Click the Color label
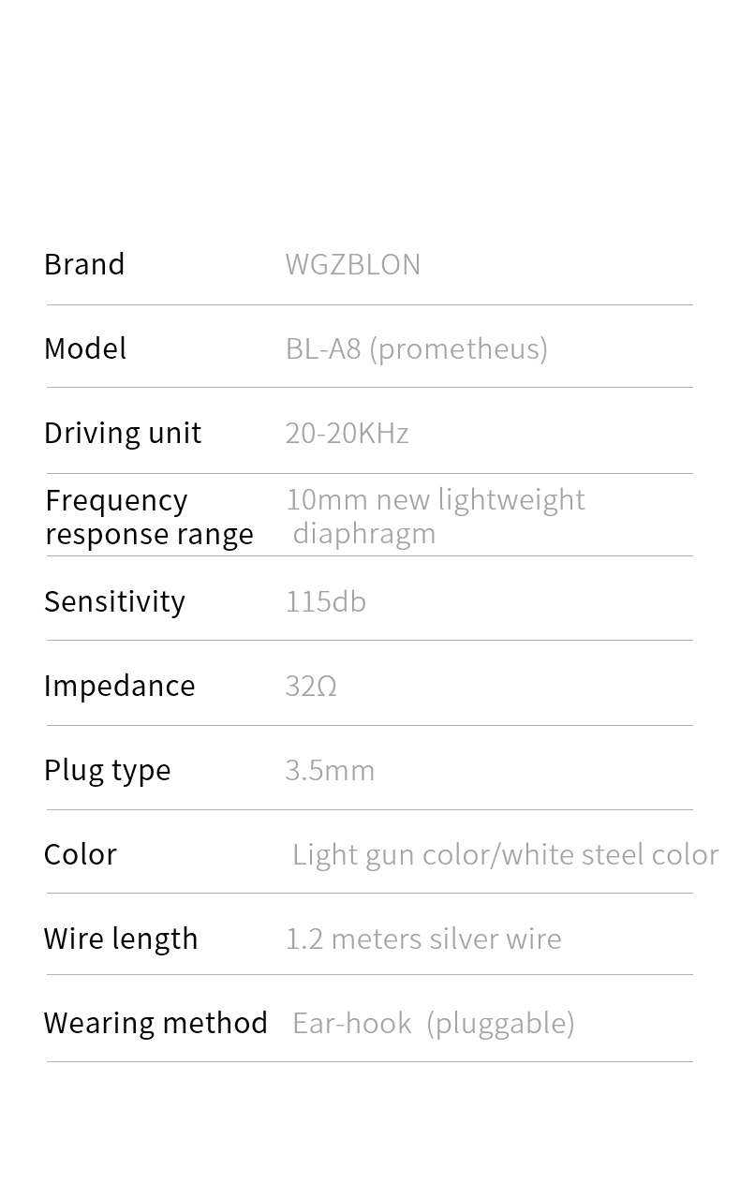The width and height of the screenshot is (740, 1198). click(x=81, y=854)
